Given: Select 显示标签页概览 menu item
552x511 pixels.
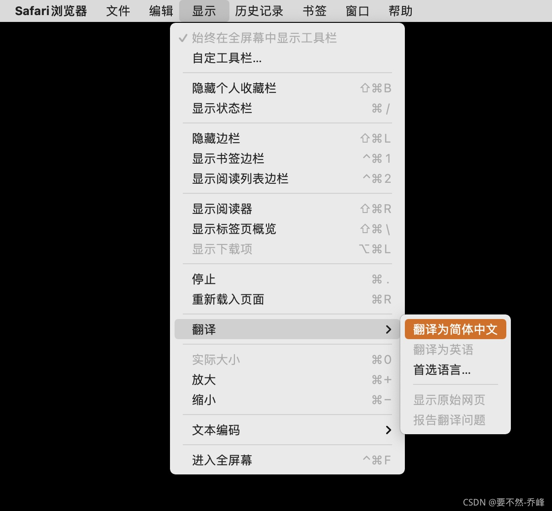Looking at the screenshot, I should [x=287, y=229].
